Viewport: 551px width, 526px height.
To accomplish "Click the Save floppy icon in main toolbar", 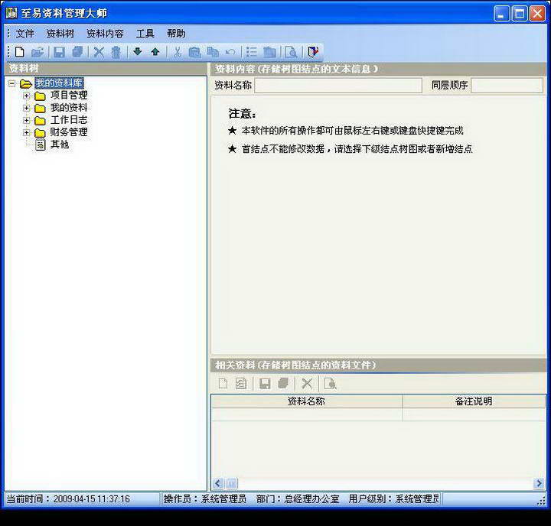I will point(59,52).
